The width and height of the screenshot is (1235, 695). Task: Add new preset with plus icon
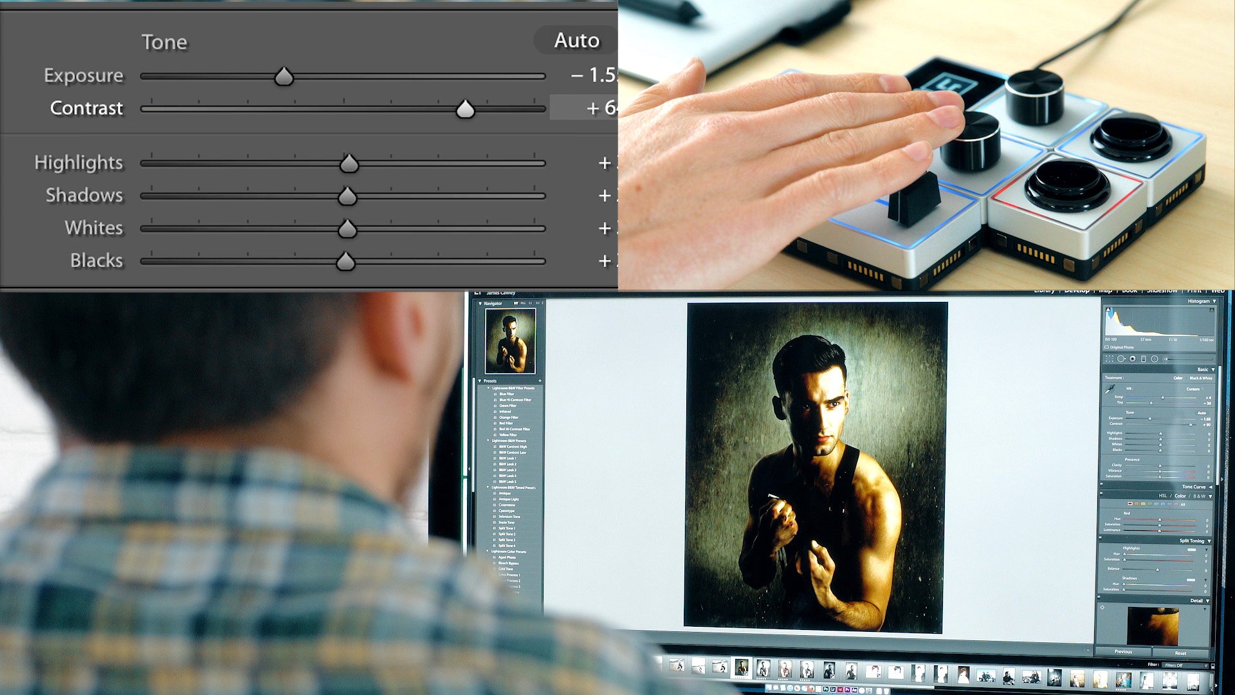540,381
